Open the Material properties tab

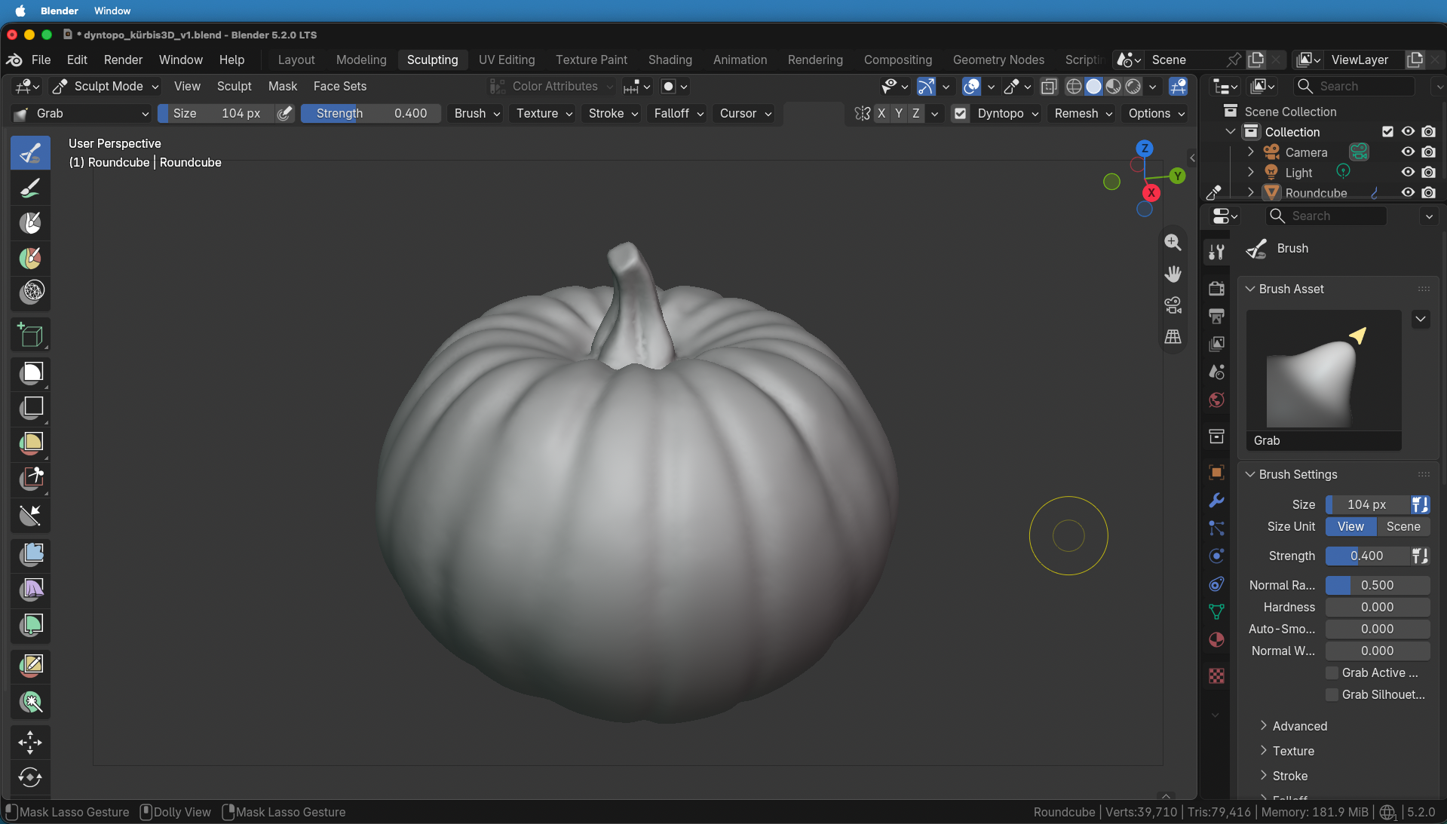[1216, 640]
